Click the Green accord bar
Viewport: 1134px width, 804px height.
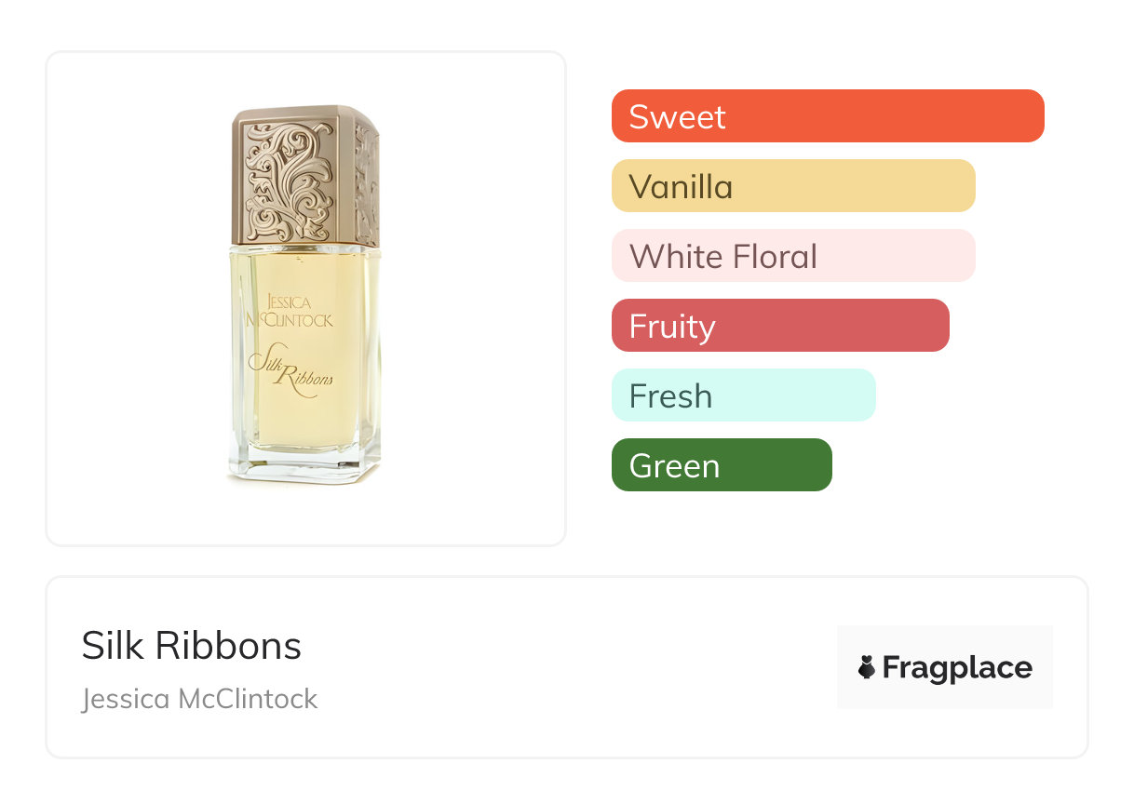coord(721,465)
